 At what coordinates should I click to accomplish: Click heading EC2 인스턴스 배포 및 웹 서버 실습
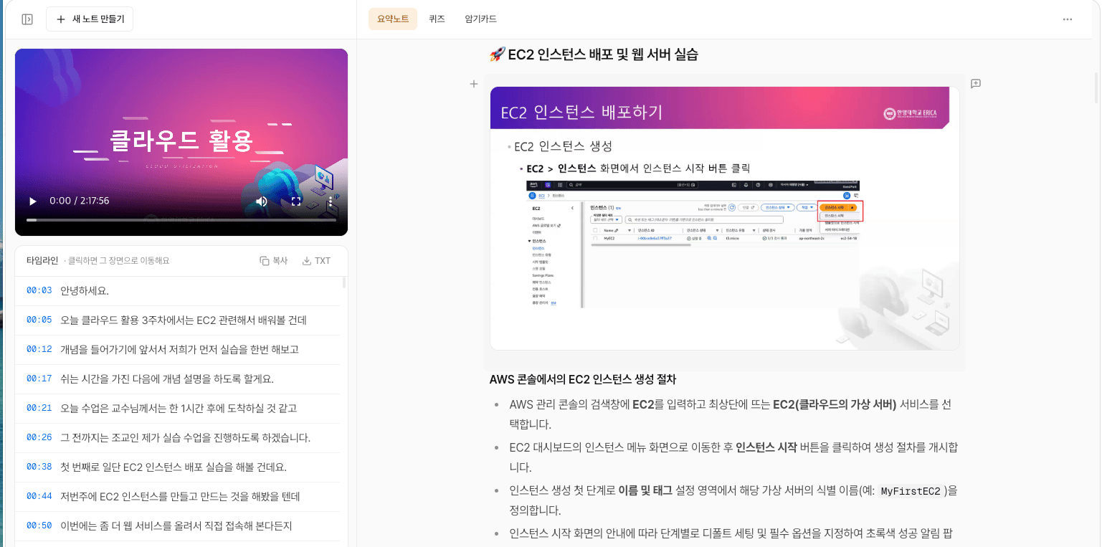[593, 54]
